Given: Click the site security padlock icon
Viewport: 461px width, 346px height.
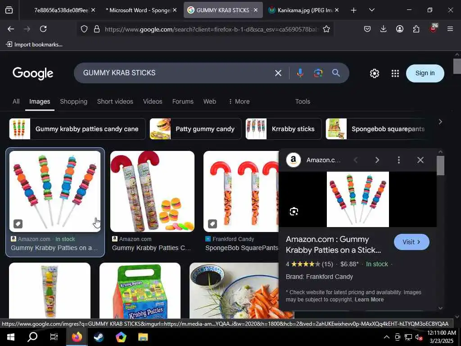Looking at the screenshot, I should coord(97,29).
